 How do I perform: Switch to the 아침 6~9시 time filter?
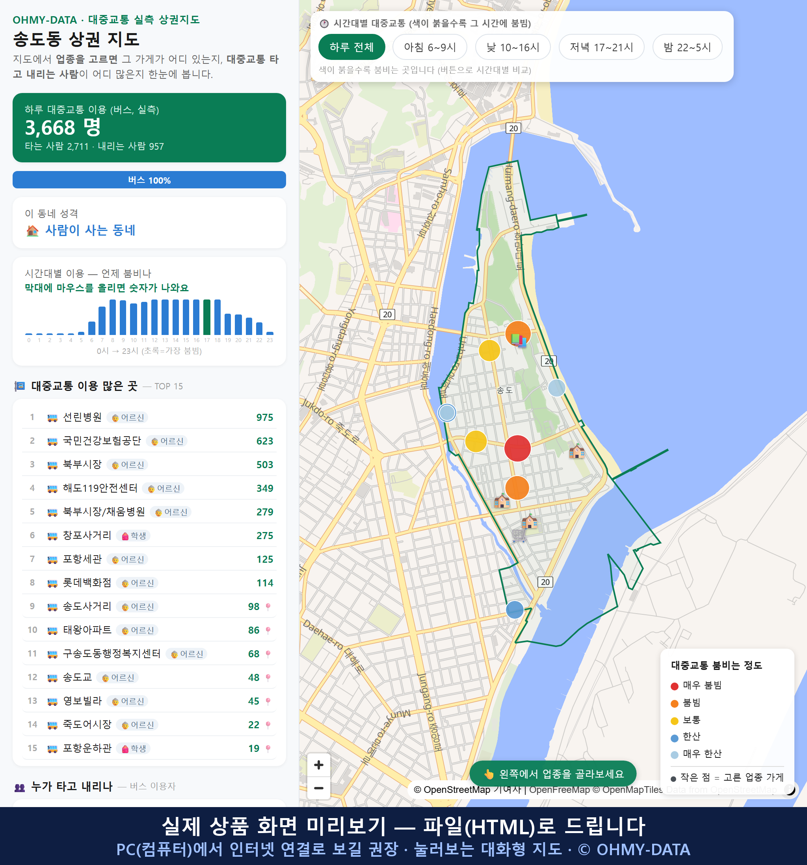(430, 47)
